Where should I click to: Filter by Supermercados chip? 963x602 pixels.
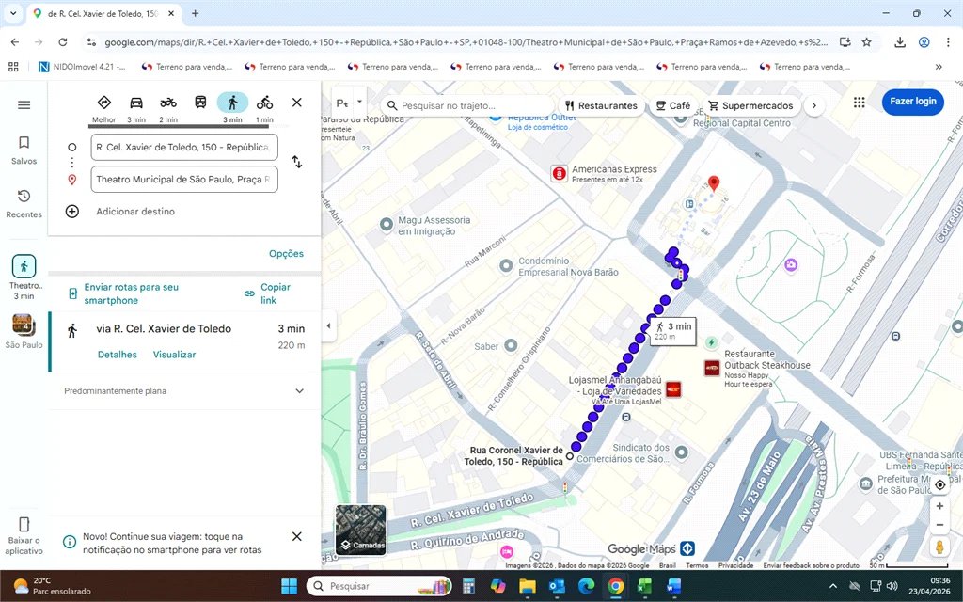(750, 105)
